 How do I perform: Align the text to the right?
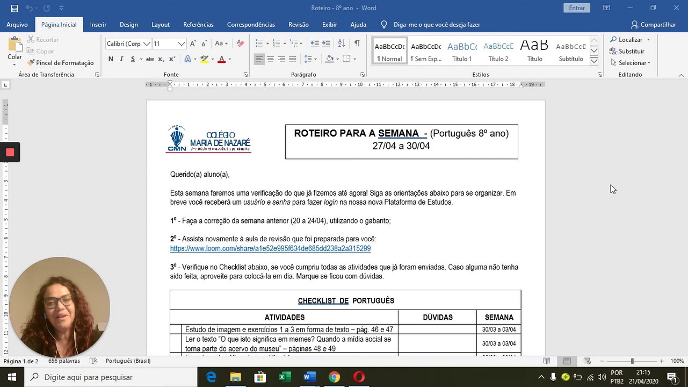281,59
